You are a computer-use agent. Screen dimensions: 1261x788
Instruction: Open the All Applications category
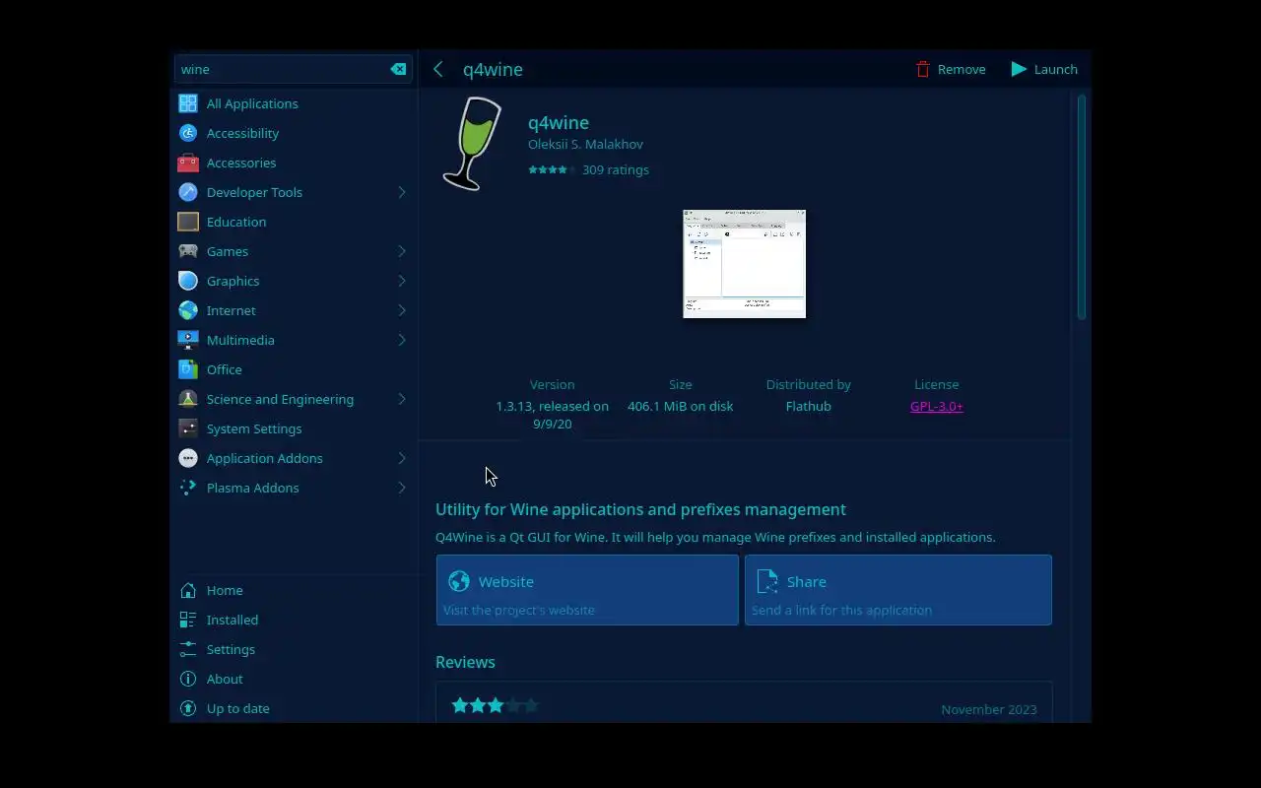[x=252, y=103]
